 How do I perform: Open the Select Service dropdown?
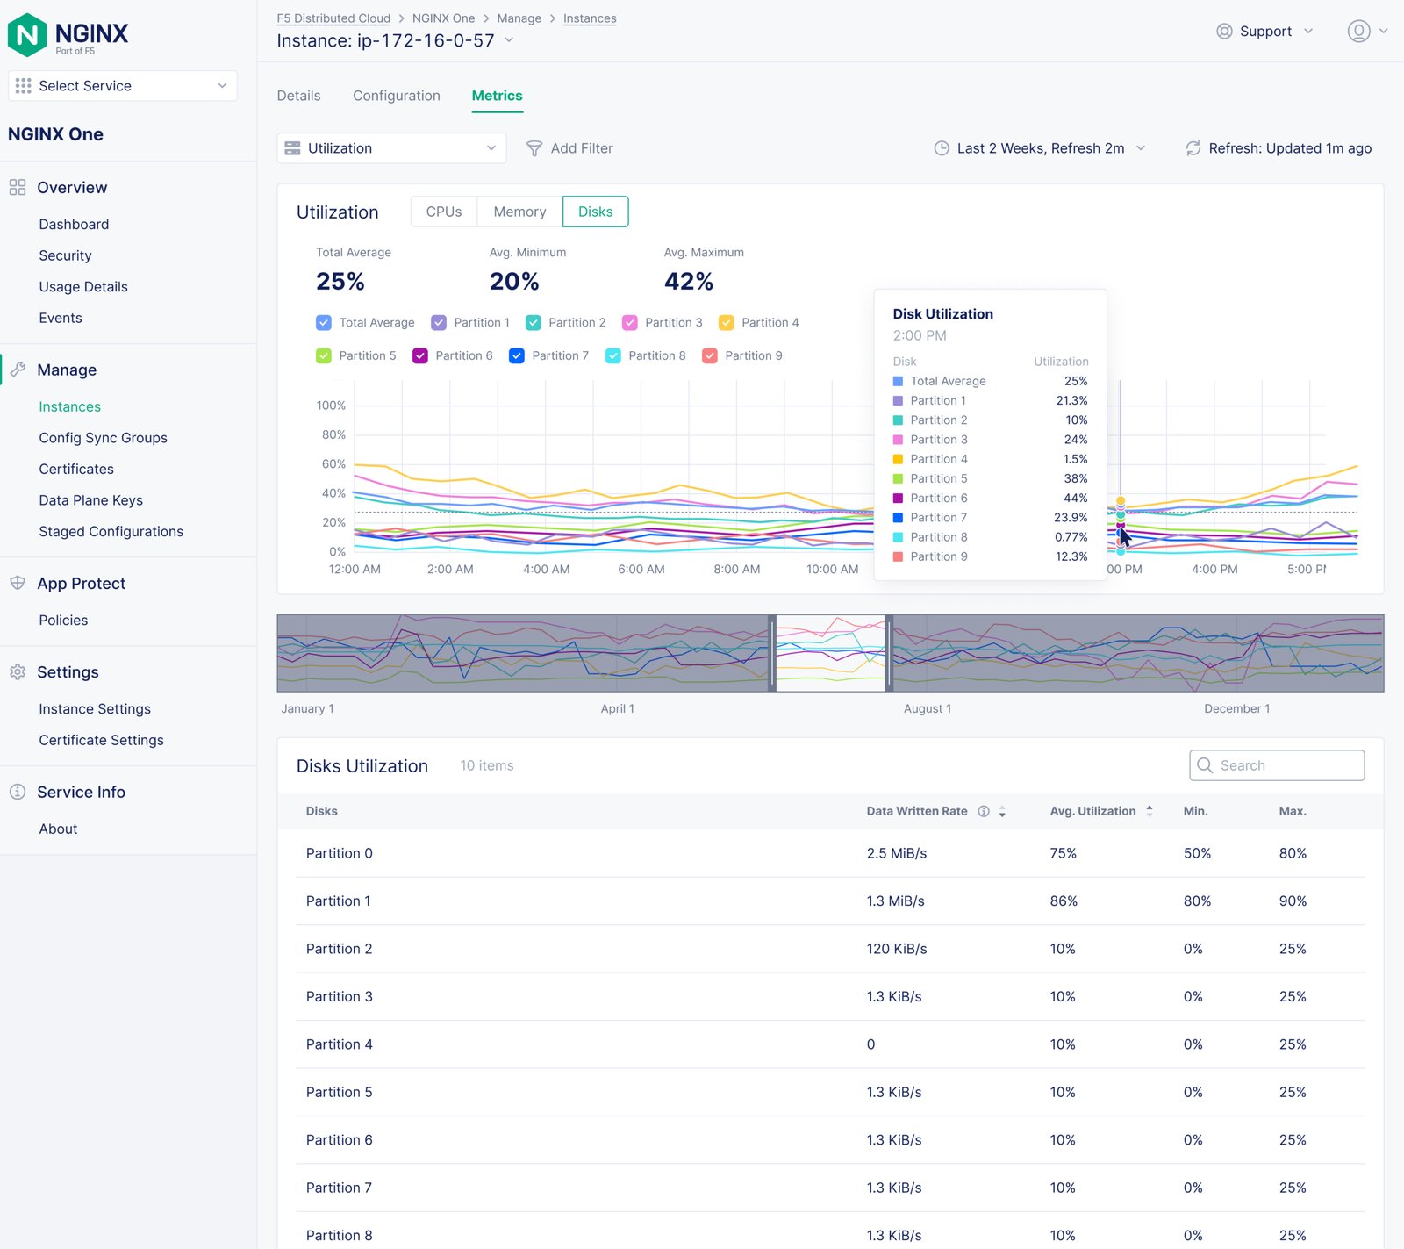pyautogui.click(x=122, y=86)
